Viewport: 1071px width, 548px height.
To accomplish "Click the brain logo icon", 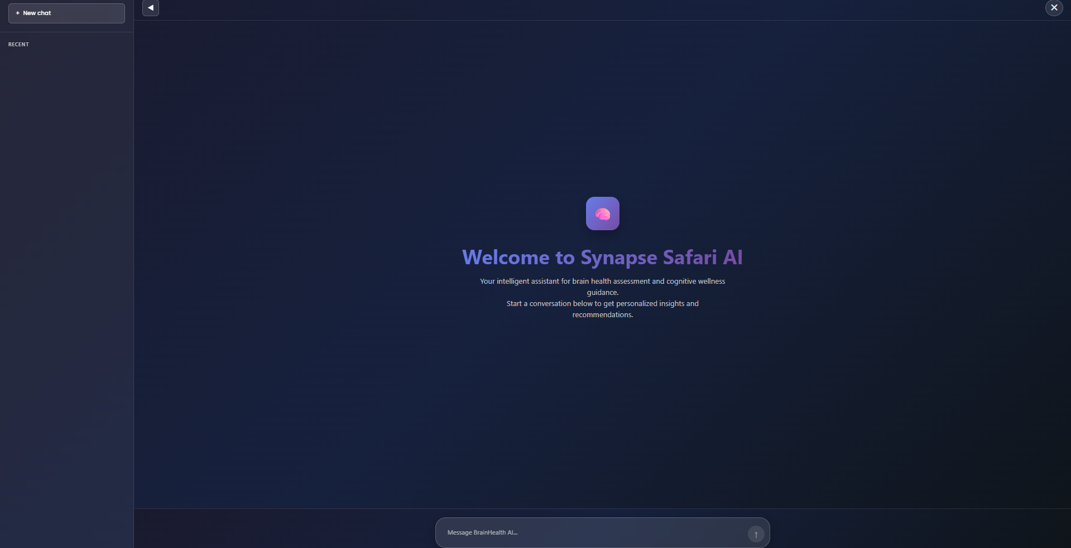I will 603,214.
